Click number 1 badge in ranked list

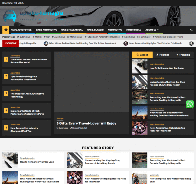pos(6,59)
